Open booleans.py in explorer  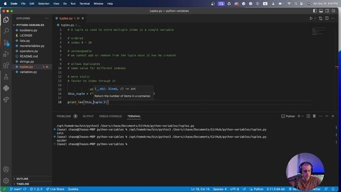coord(28,30)
